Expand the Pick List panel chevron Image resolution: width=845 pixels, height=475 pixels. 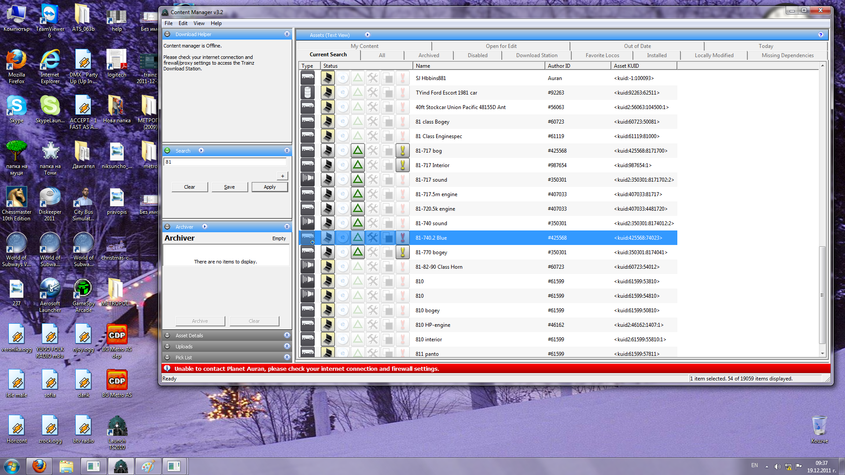click(287, 358)
